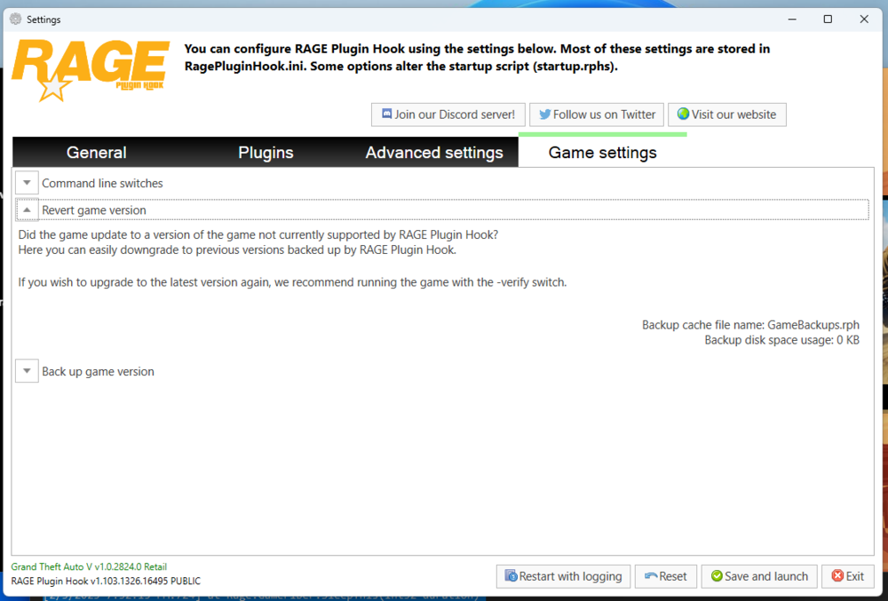The height and width of the screenshot is (601, 888).
Task: Click Backup cache file name text
Action: pyautogui.click(x=750, y=325)
